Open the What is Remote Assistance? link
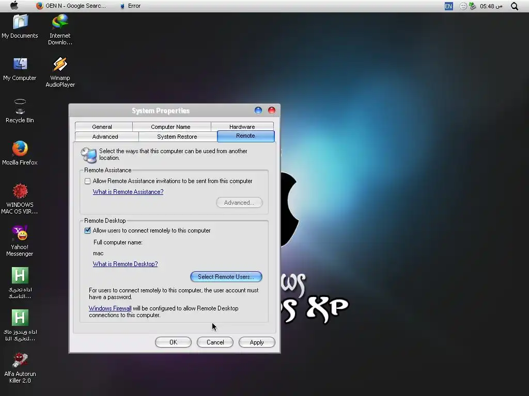The height and width of the screenshot is (396, 529). click(128, 192)
